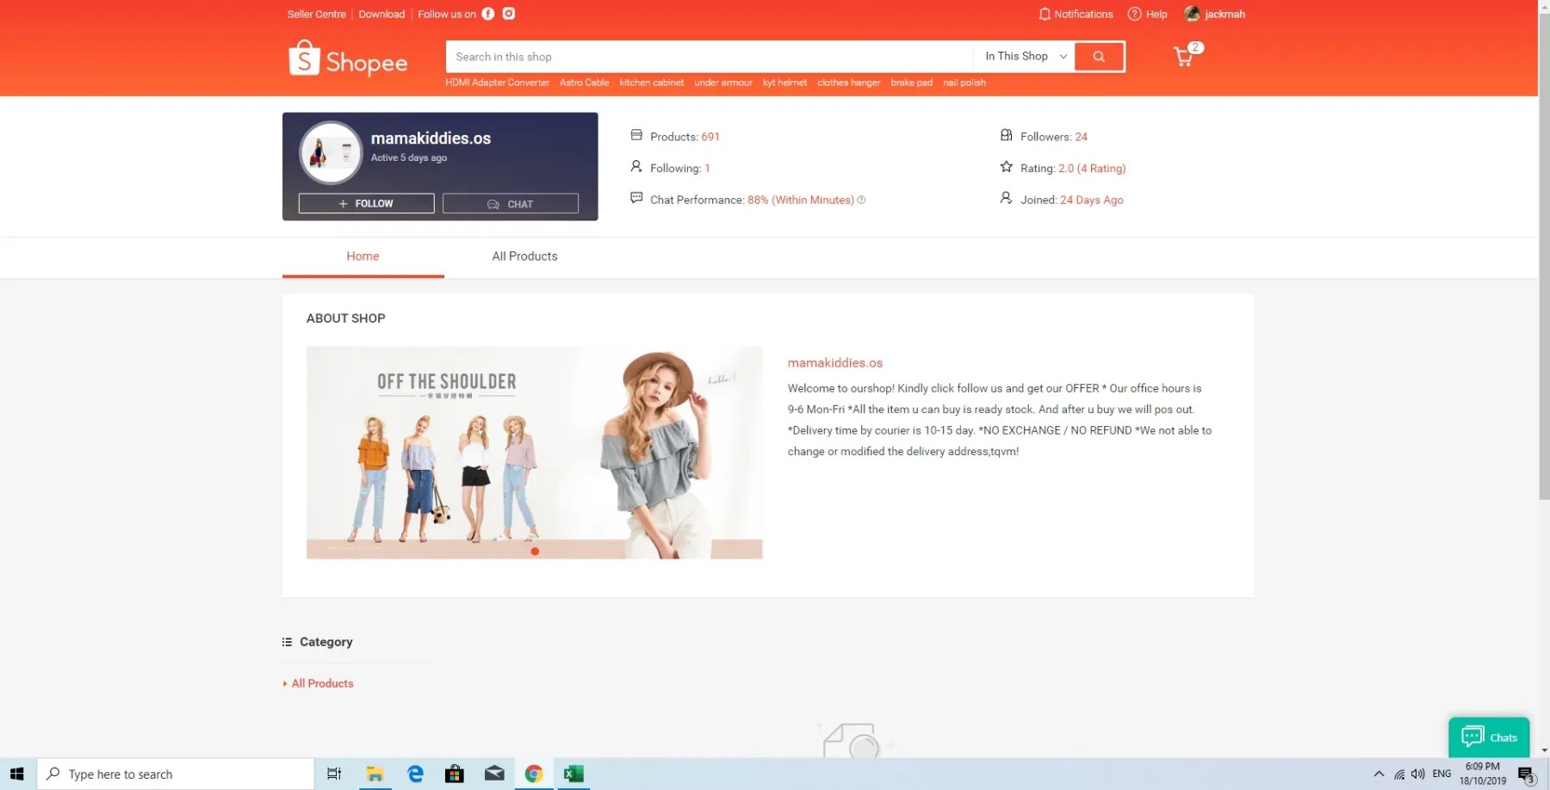Open Notifications bell
Image resolution: width=1550 pixels, height=790 pixels.
point(1076,14)
